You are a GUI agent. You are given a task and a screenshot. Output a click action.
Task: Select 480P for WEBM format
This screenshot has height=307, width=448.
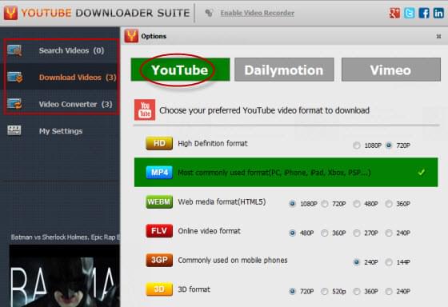[356, 204]
